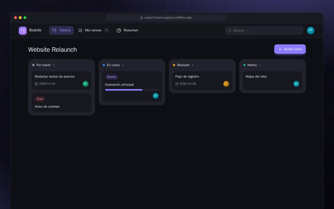Click the Website Relaunch board title
Image resolution: width=334 pixels, height=209 pixels.
click(52, 50)
